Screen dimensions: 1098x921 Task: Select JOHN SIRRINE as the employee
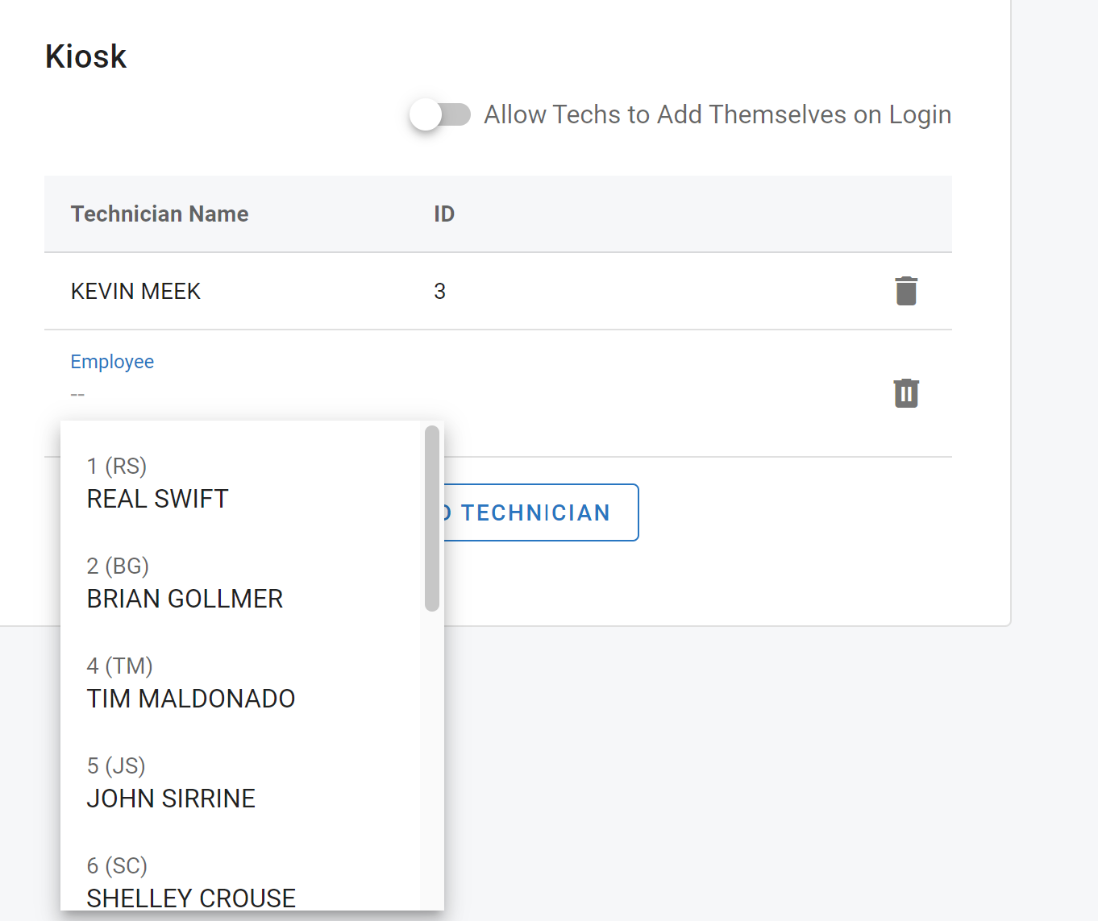coord(171,798)
